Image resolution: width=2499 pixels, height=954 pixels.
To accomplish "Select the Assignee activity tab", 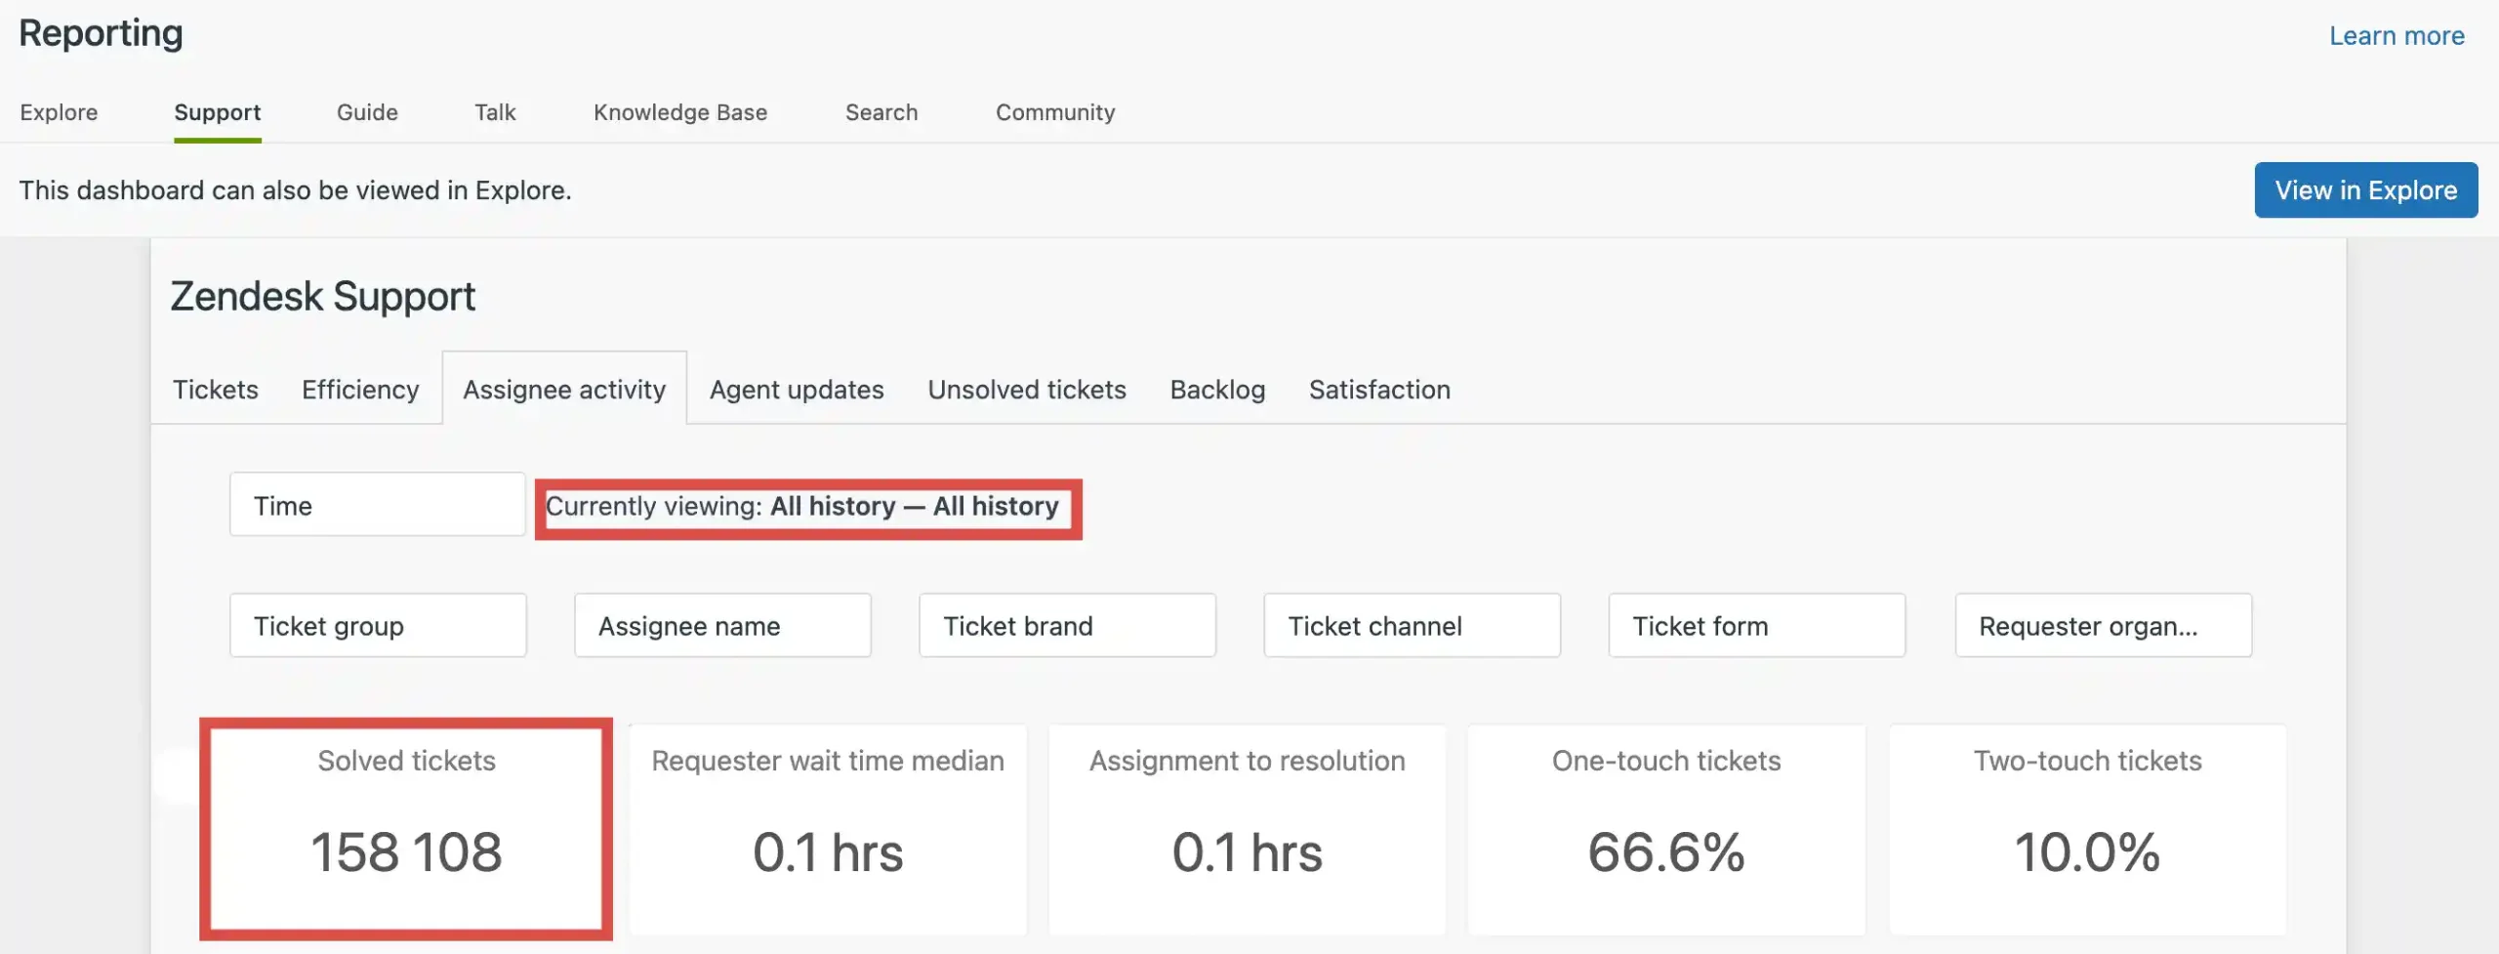I will [x=564, y=390].
